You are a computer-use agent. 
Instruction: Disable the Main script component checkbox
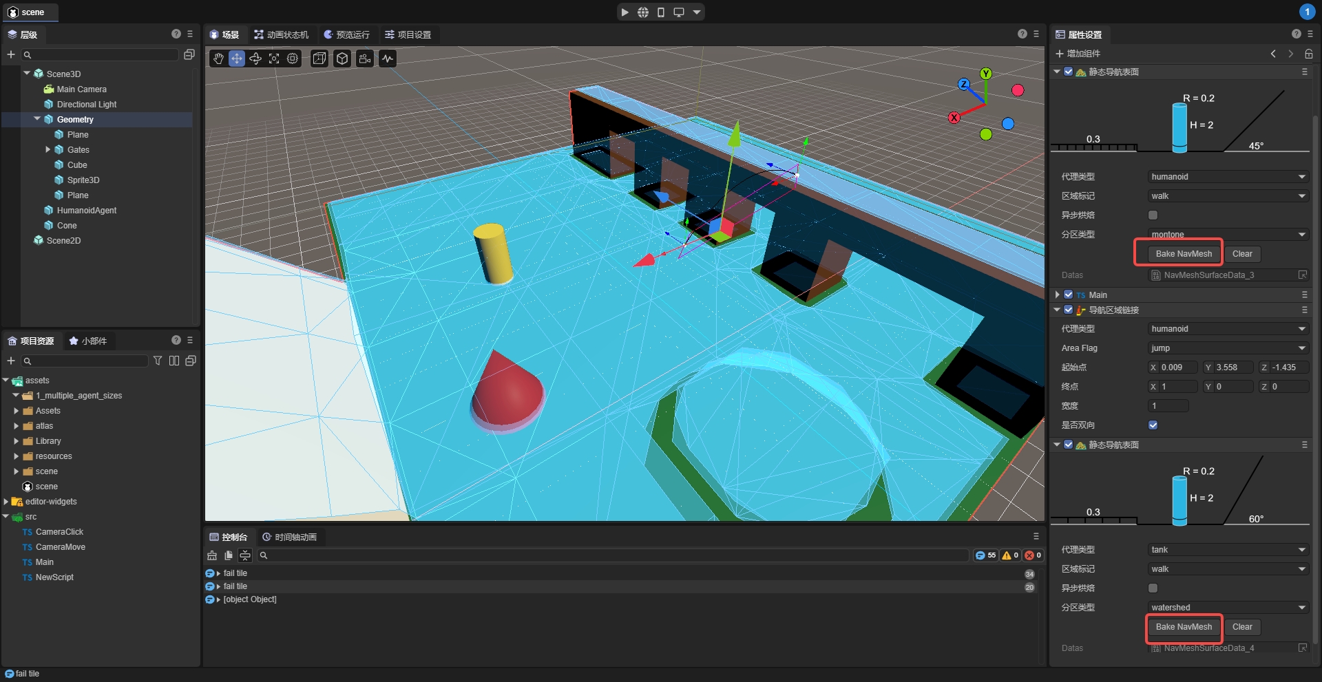[1069, 295]
